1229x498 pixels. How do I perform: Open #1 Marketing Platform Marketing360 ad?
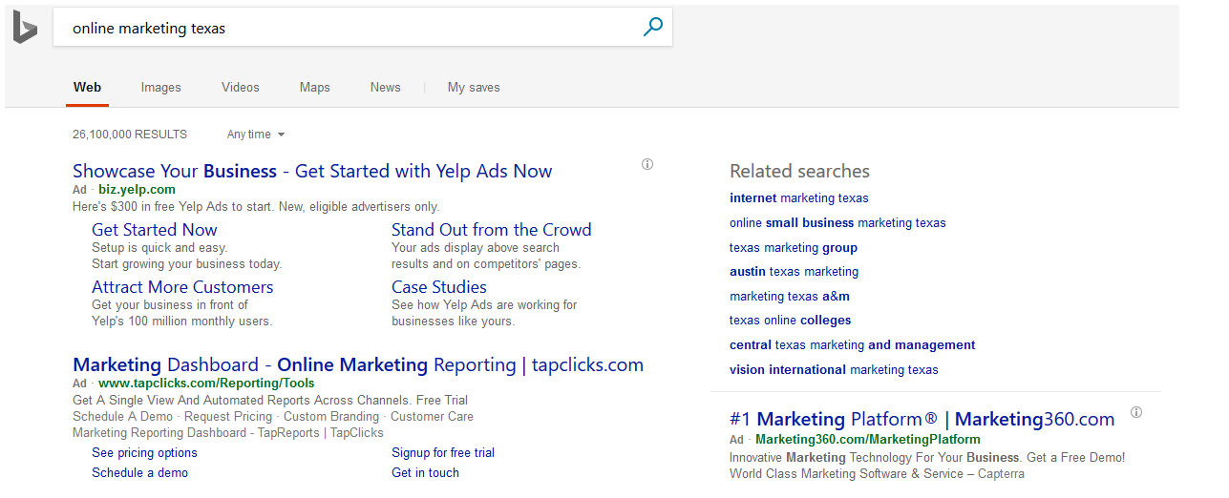coord(922,420)
